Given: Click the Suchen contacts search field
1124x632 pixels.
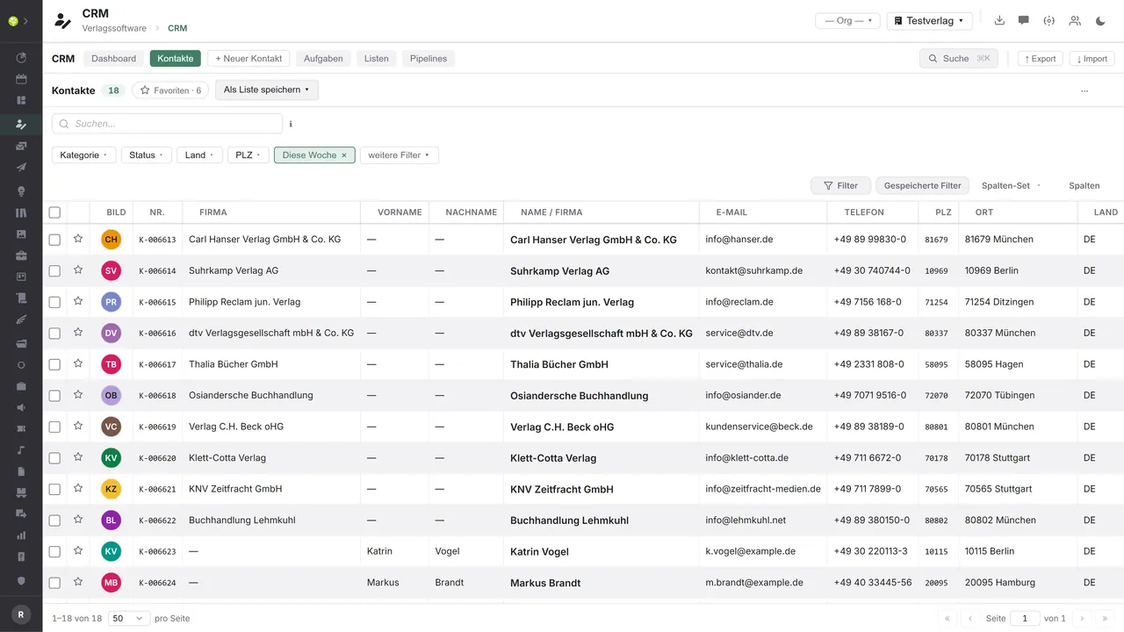Looking at the screenshot, I should click(167, 124).
